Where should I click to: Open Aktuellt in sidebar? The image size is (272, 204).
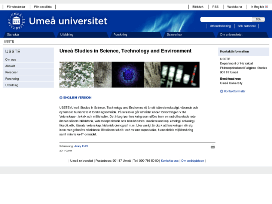point(28,66)
